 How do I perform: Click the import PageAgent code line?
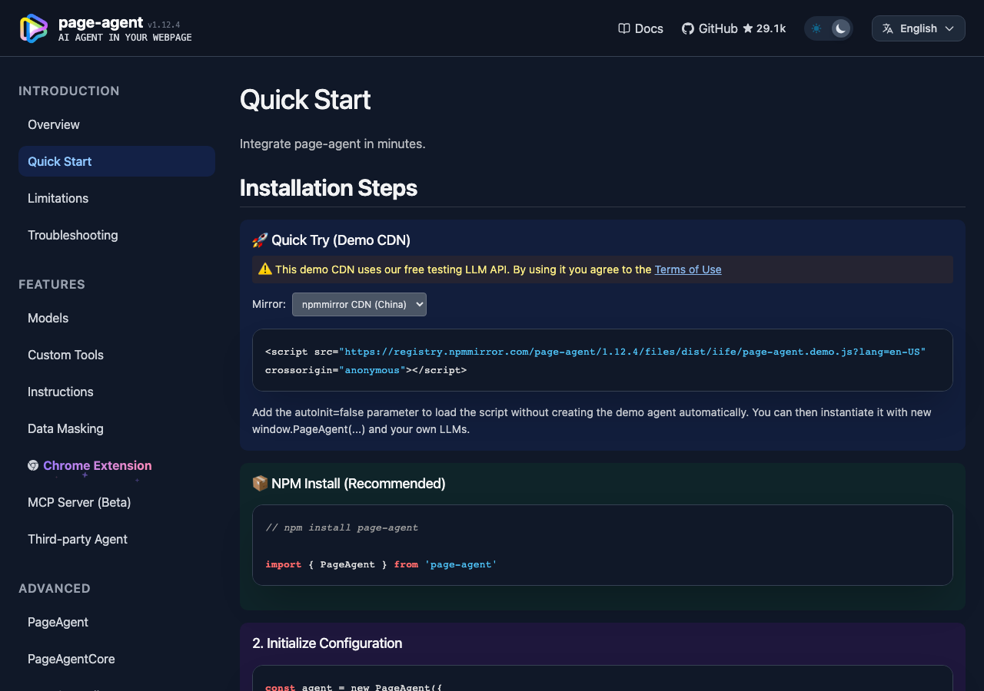click(381, 564)
